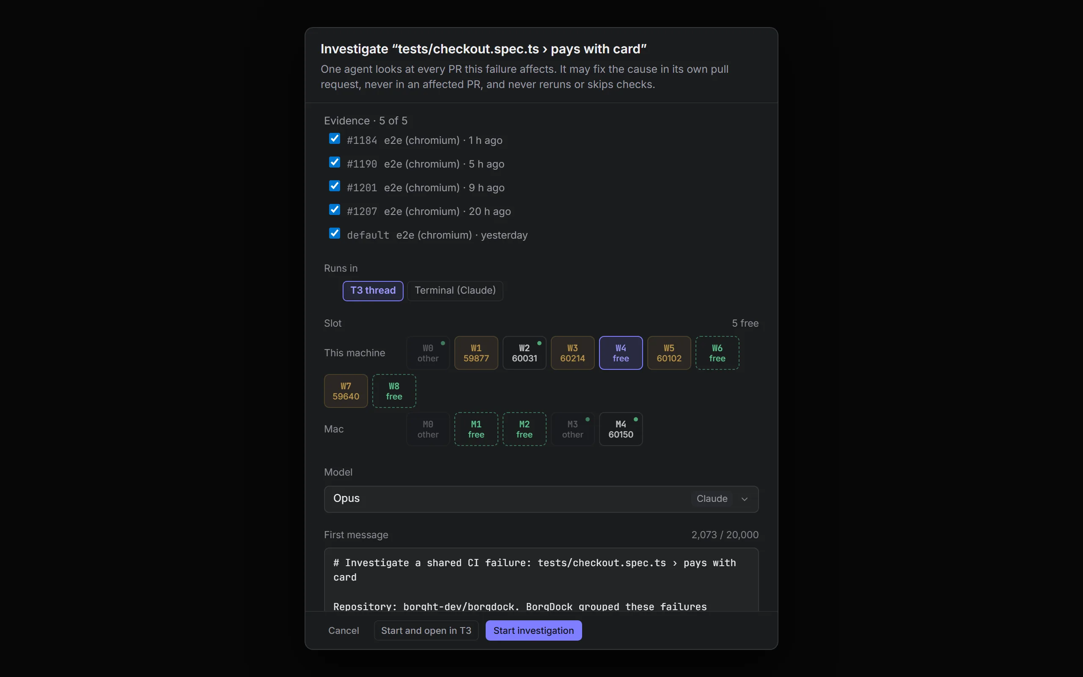Screen dimensions: 1083x677
Task: Click the 'This machine' row label
Action: click(355, 353)
